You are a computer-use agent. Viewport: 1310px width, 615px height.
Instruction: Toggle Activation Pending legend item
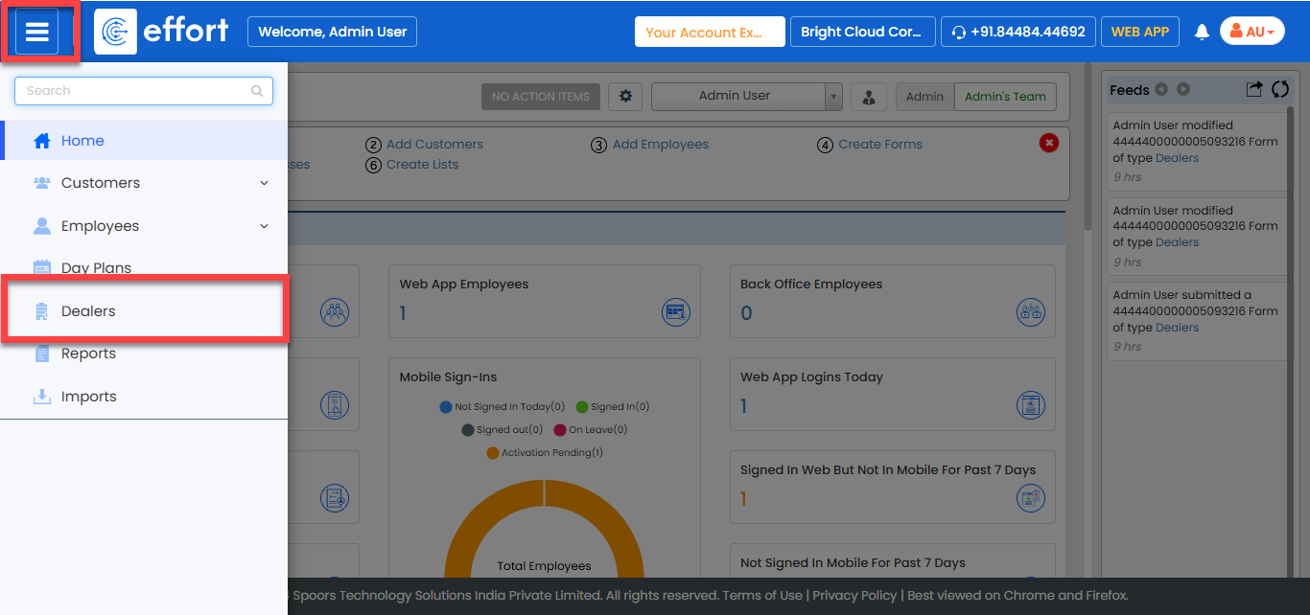pyautogui.click(x=545, y=453)
